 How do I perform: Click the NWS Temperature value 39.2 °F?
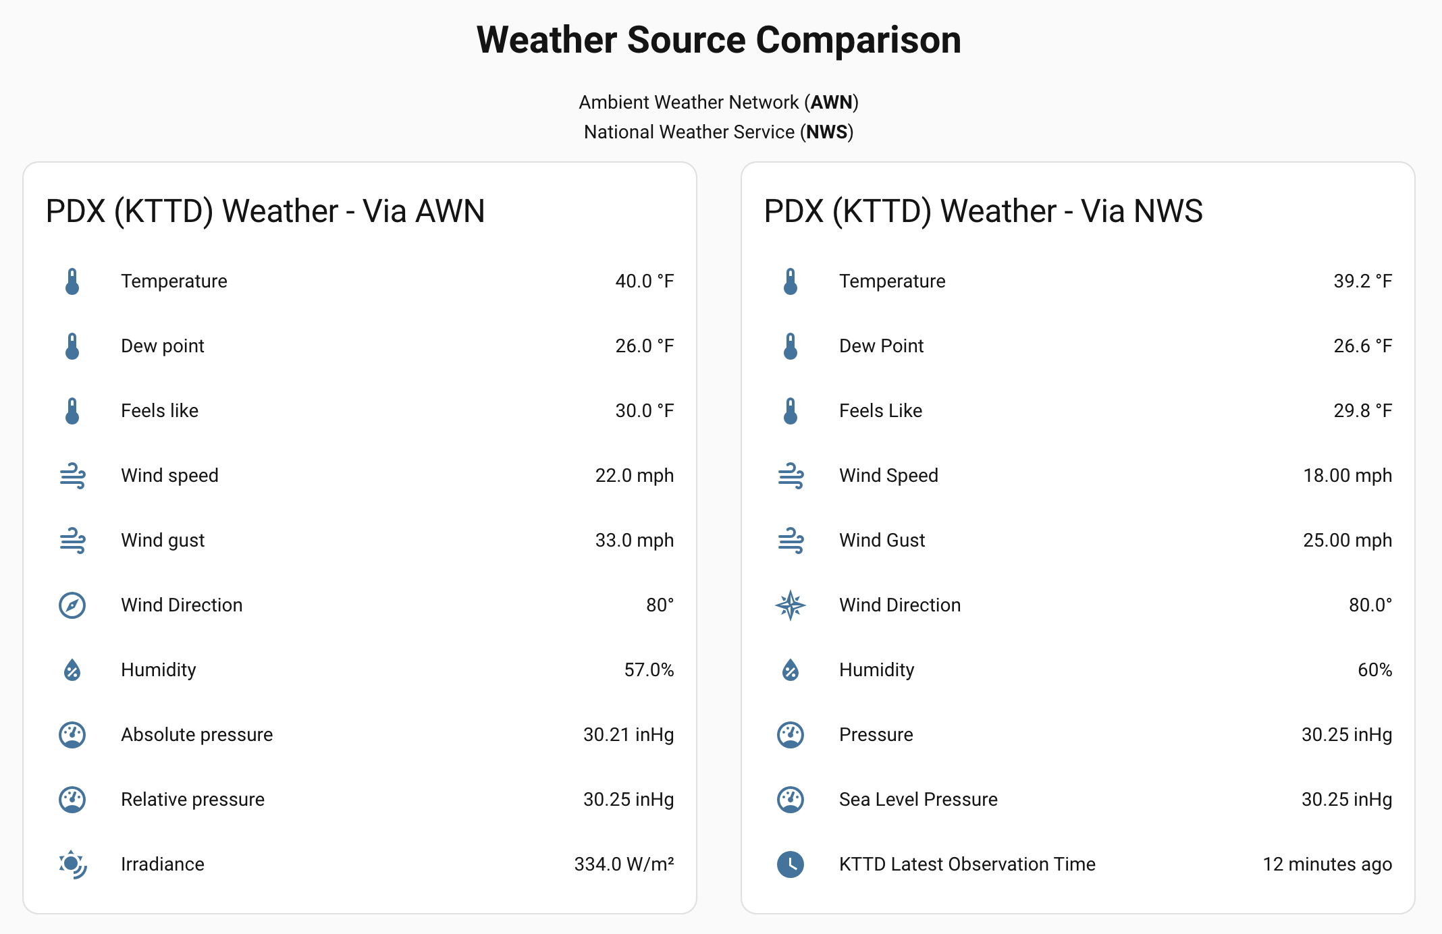pos(1362,281)
